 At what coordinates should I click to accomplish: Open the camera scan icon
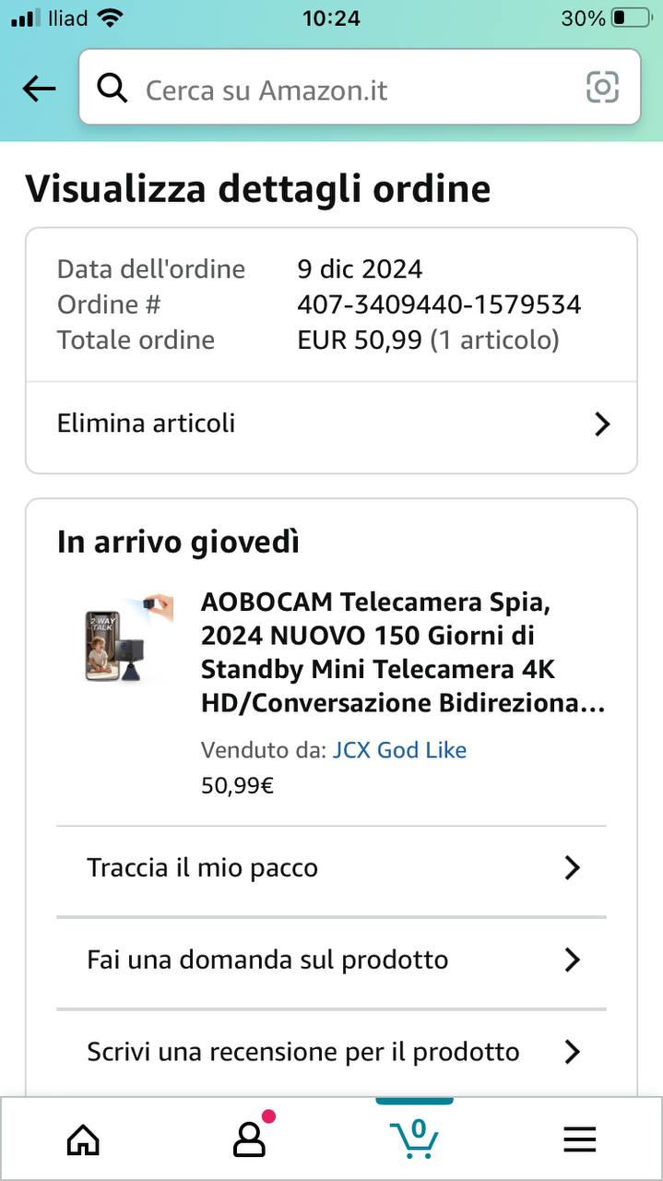pos(602,88)
